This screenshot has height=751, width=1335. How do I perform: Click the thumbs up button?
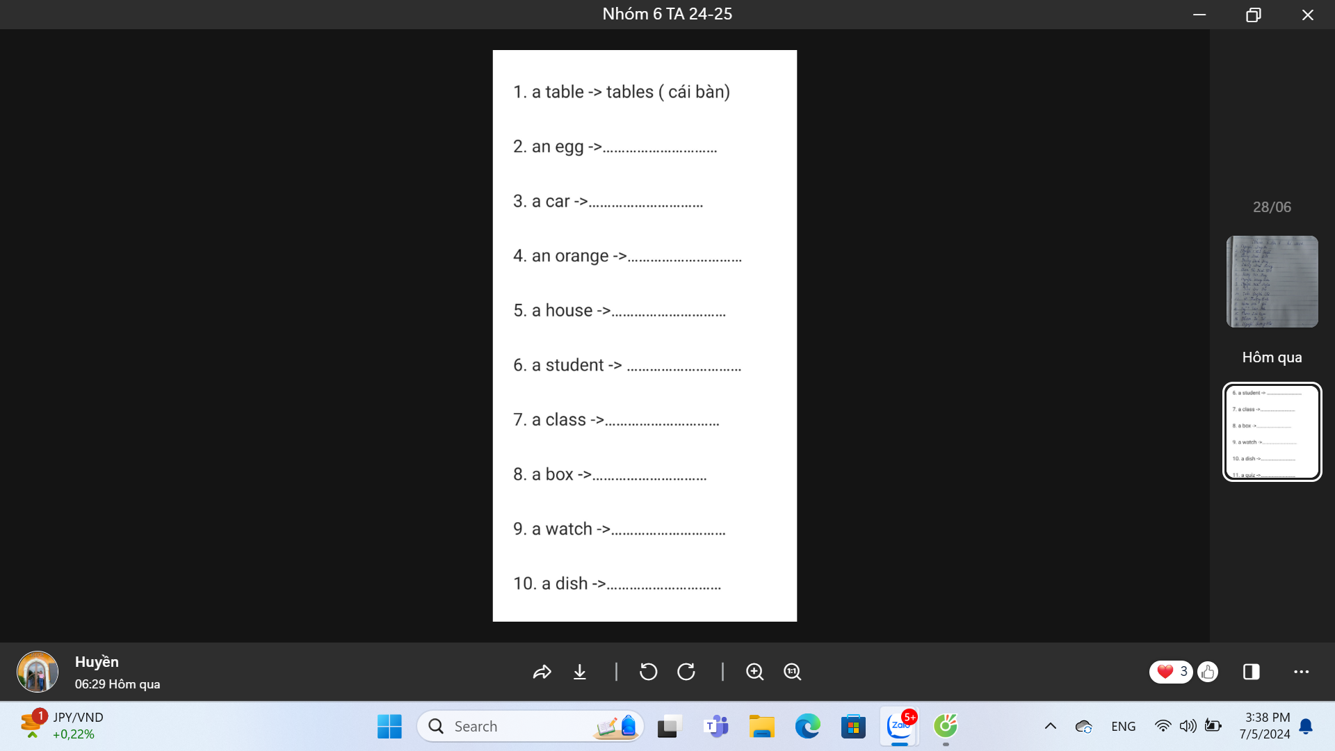point(1208,670)
